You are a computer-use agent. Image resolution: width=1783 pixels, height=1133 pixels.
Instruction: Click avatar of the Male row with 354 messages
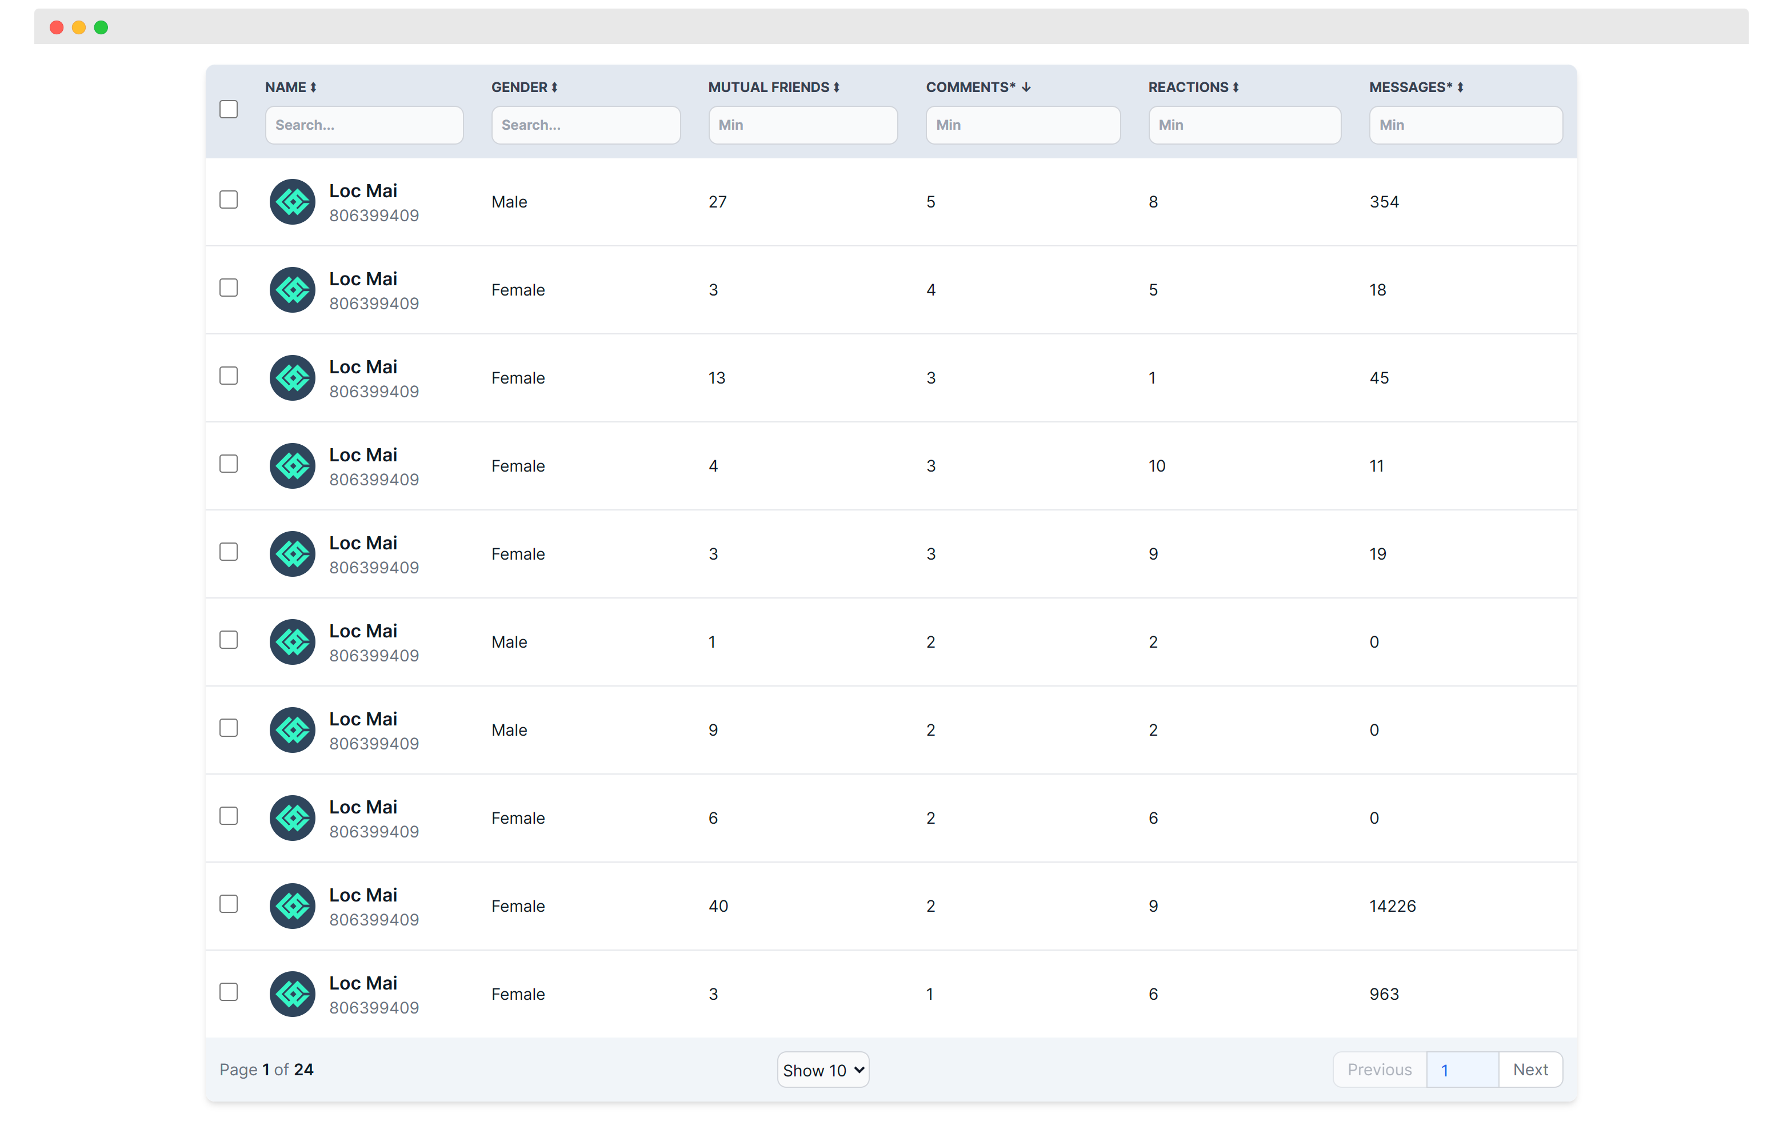click(293, 201)
